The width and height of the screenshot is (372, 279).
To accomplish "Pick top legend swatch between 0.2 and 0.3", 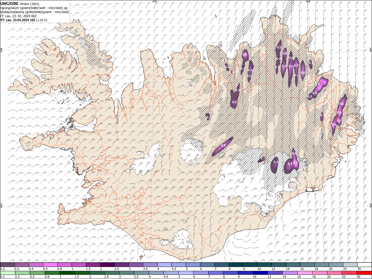I will (x=7, y=265).
